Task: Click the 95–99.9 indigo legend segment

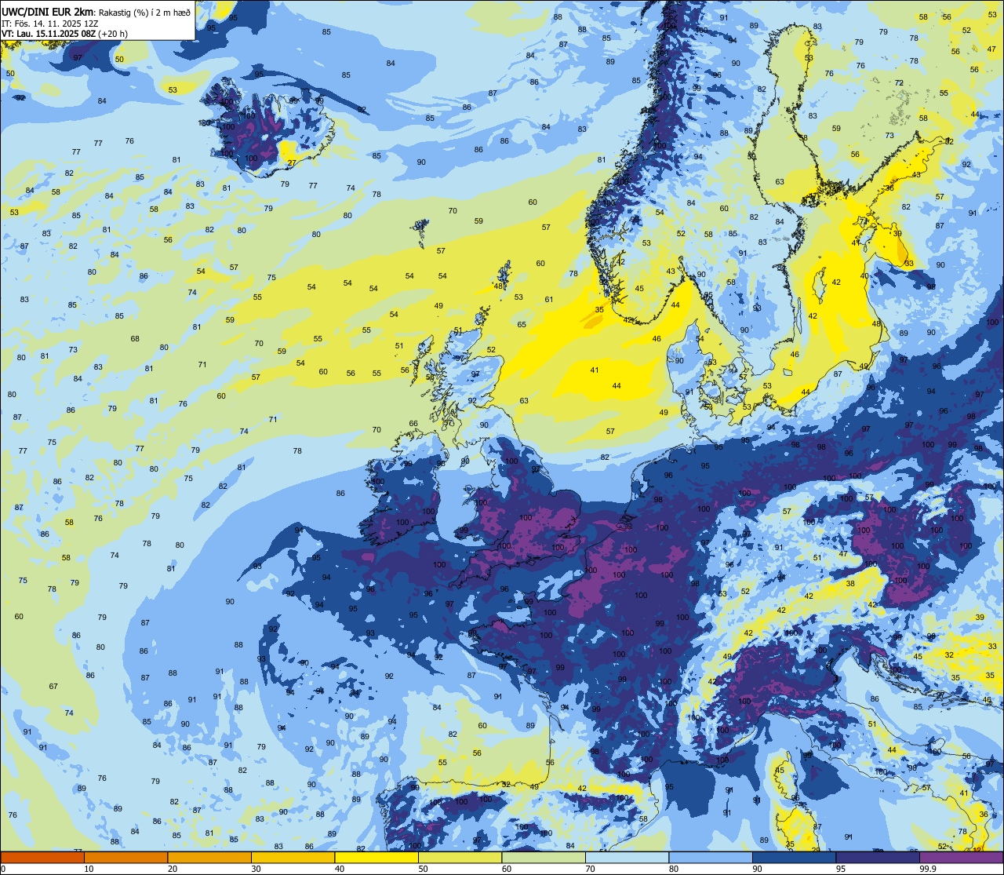Action: click(x=878, y=857)
